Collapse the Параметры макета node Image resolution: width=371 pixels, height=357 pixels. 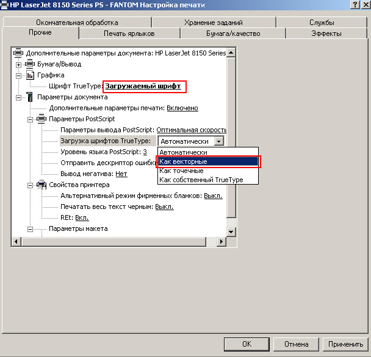[30, 229]
